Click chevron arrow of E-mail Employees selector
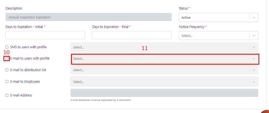This screenshot has width=269, height=113. (x=254, y=82)
